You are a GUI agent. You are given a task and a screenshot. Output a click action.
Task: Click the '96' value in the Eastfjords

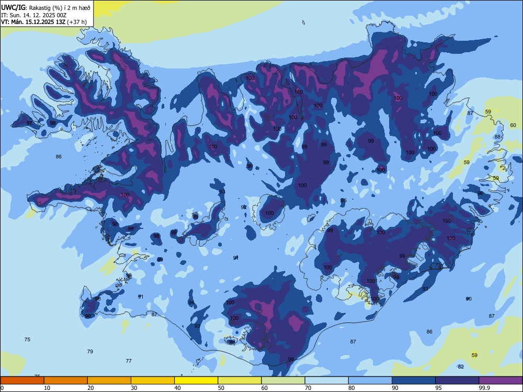(480, 193)
